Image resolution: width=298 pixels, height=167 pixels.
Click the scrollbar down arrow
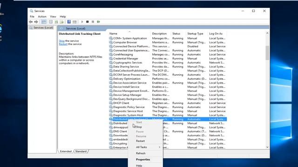point(267,147)
